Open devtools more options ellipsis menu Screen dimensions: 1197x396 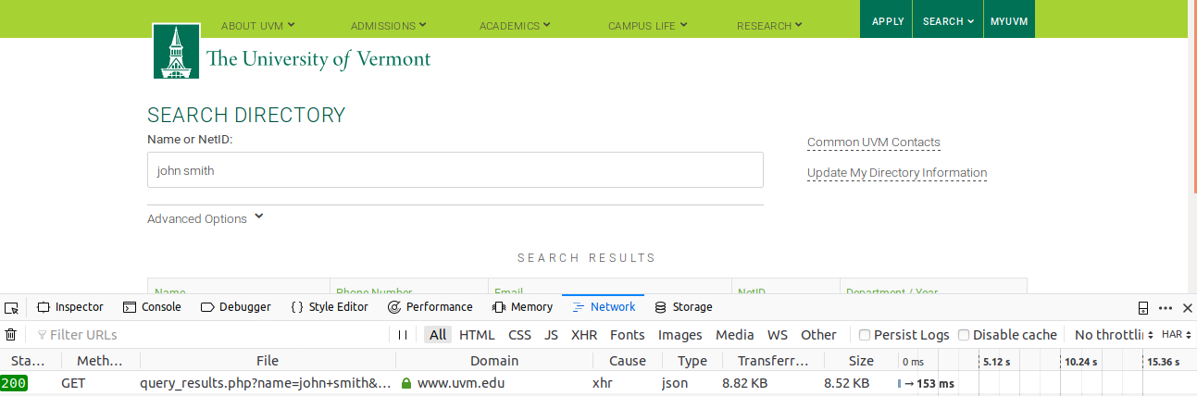coord(1166,307)
